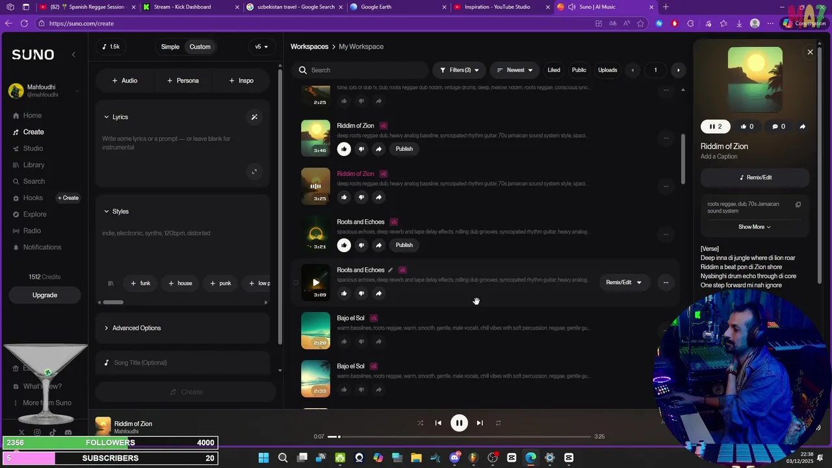The width and height of the screenshot is (832, 468).
Task: Open Remix/Edit dropdown on Roots and Echoes
Action: 624,283
